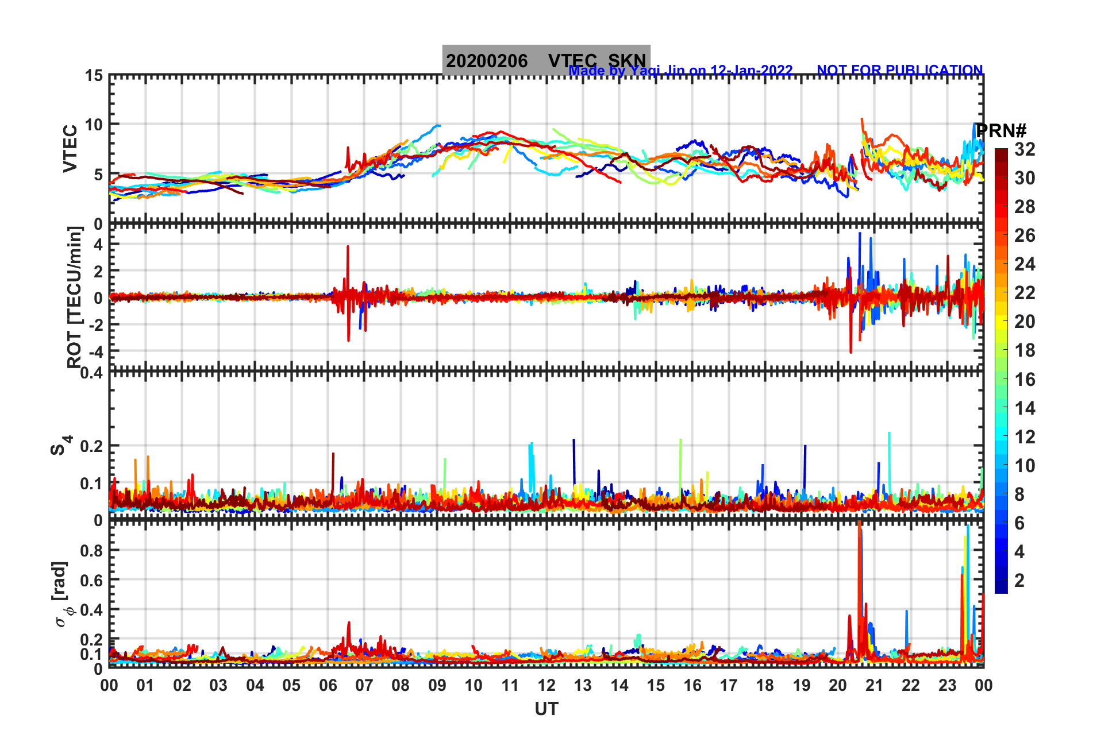Click the "23" hour tick on the UT axis
Screen dimensions: 1093x742
pyautogui.click(x=948, y=686)
